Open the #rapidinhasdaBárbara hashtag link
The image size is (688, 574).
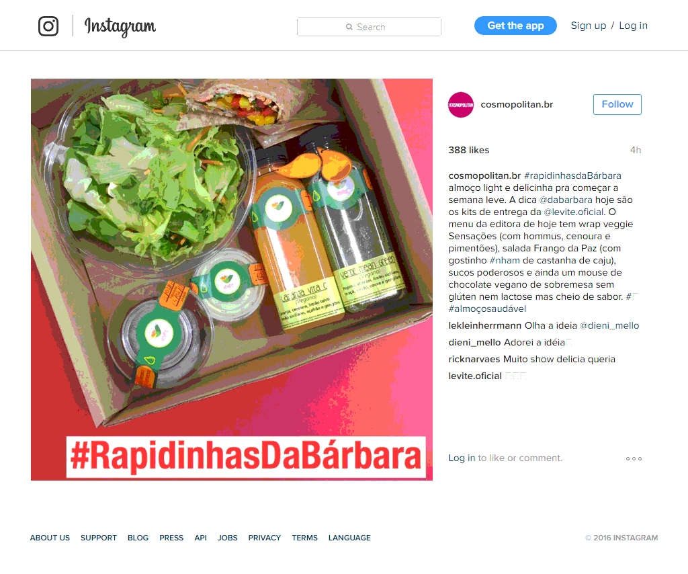pos(572,175)
